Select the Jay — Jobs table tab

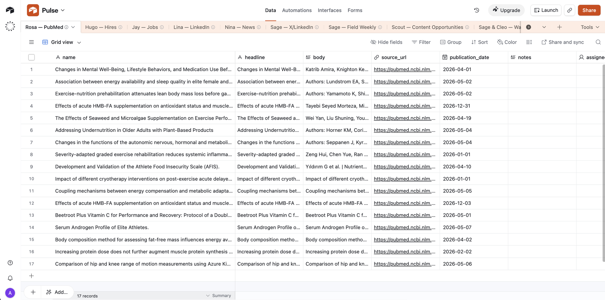click(x=145, y=27)
